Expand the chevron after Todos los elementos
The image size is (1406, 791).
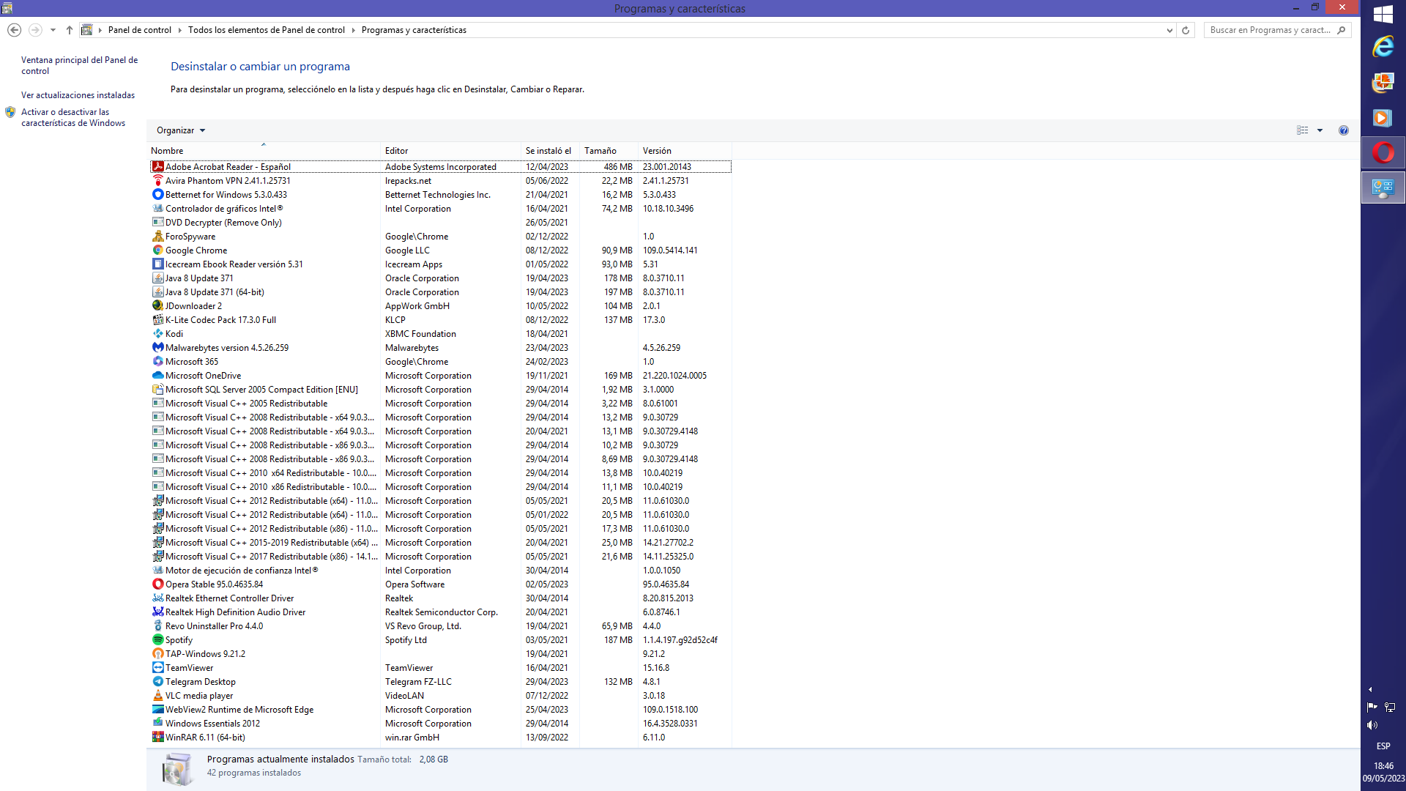(353, 30)
